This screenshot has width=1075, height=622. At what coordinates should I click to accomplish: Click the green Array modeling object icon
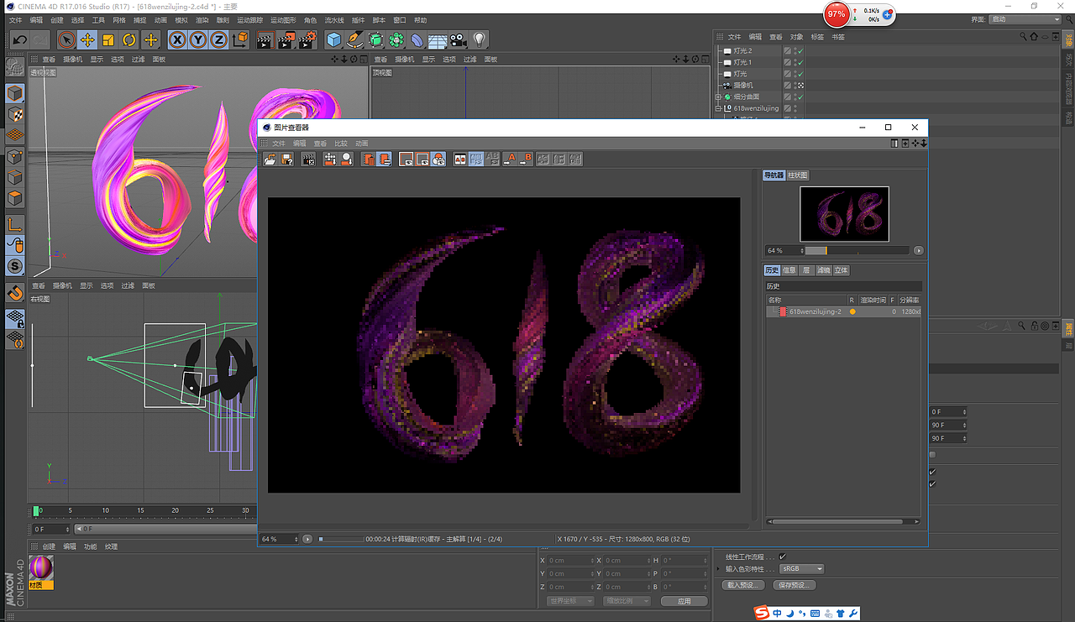(396, 39)
